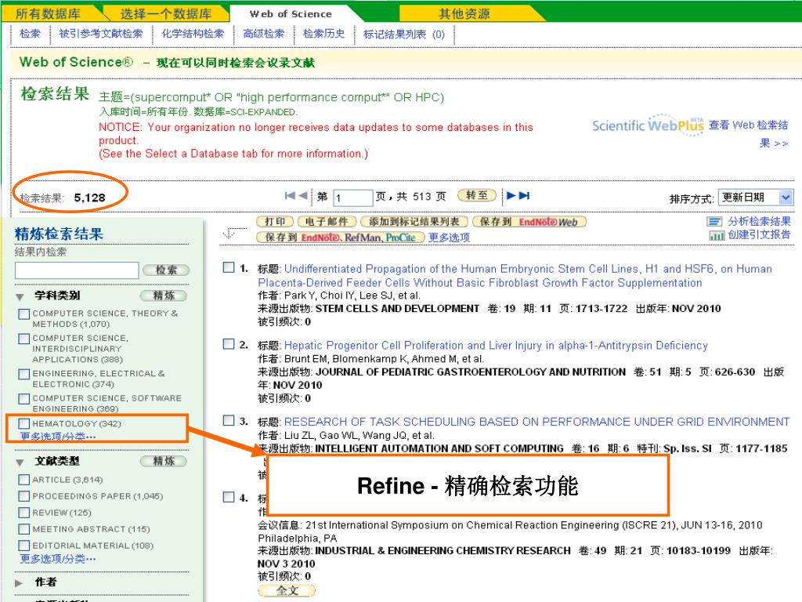This screenshot has height=602, width=802.
Task: Open the 更多选项 link near save buttons
Action: pos(449,238)
